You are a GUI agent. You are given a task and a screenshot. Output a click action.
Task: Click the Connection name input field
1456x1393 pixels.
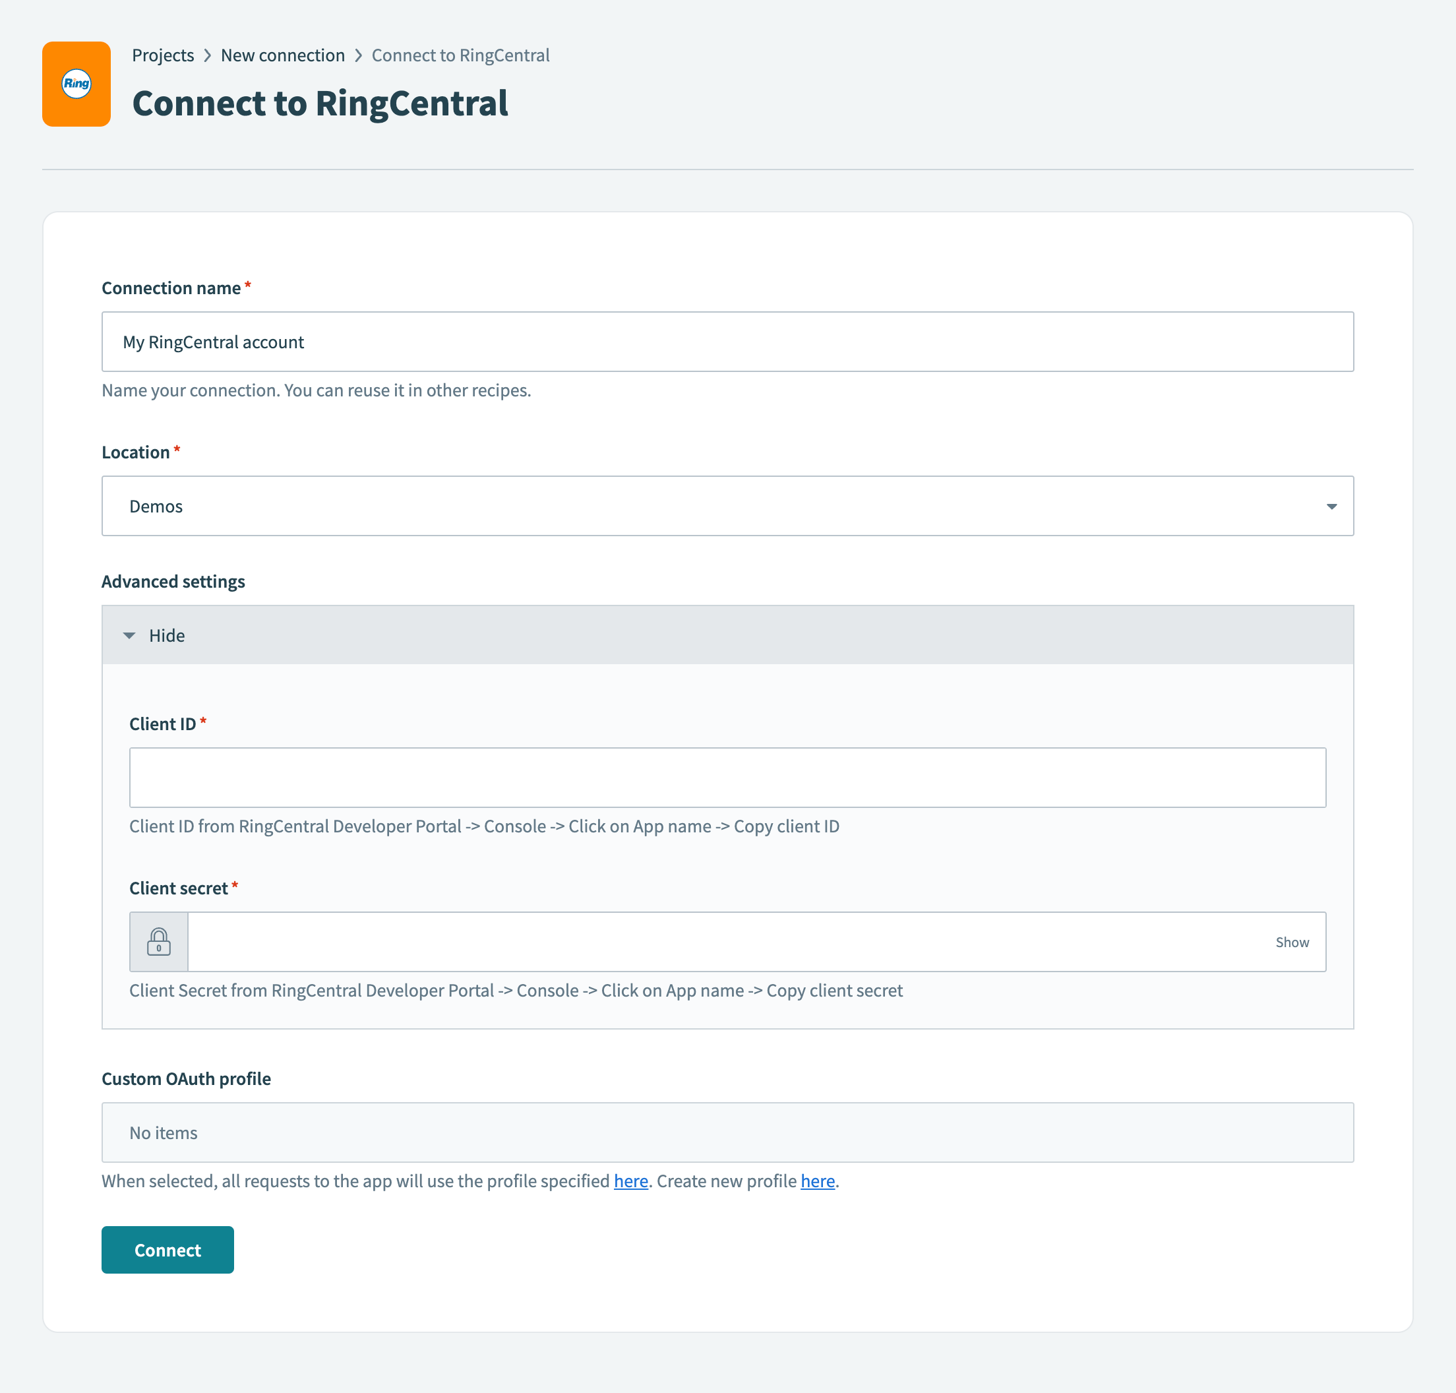[x=727, y=342]
